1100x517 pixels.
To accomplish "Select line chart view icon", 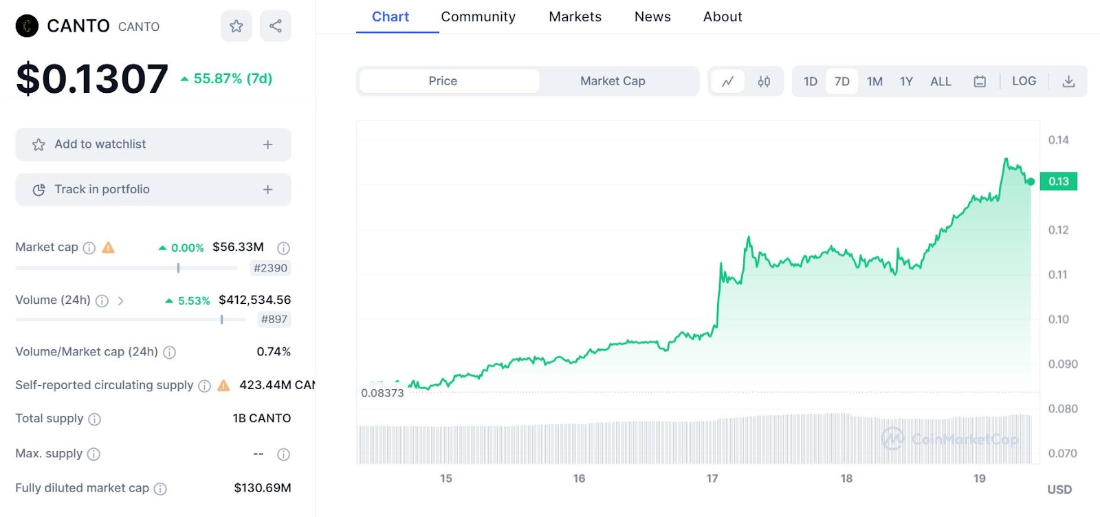I will click(727, 81).
